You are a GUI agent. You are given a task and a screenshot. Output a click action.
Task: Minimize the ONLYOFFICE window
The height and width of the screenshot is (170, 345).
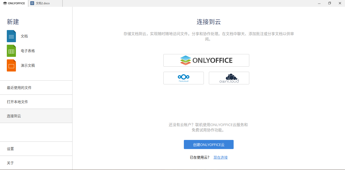(319, 3)
